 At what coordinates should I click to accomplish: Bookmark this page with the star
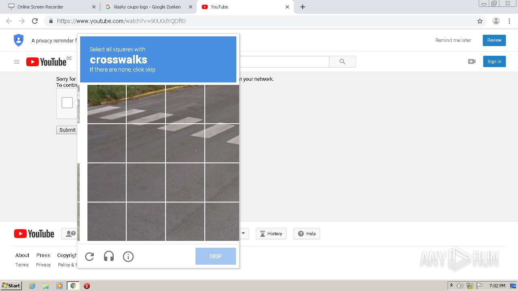pos(480,21)
